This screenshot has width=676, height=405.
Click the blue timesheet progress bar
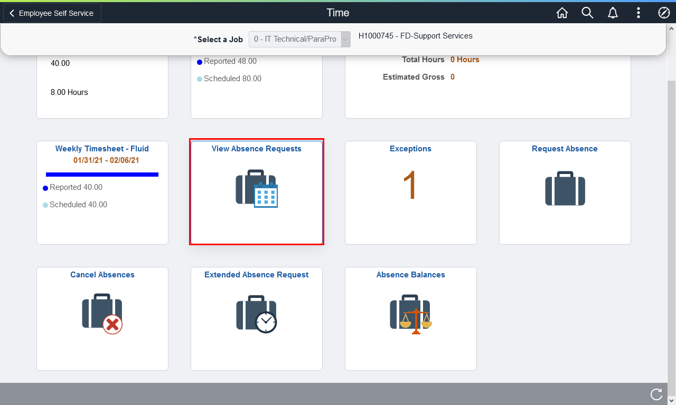pos(102,174)
